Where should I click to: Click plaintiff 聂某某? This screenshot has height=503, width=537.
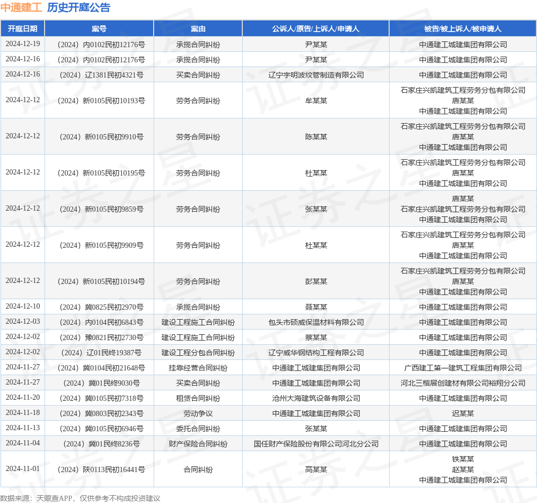coord(316,307)
